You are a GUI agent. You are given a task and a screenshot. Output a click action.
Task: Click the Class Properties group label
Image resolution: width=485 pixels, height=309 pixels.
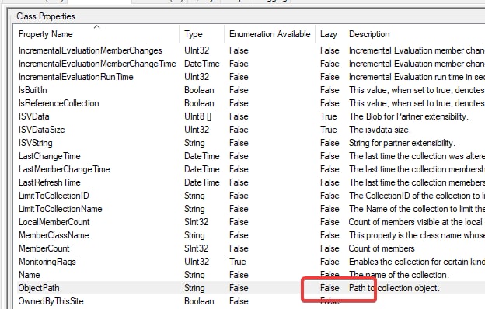(x=46, y=16)
